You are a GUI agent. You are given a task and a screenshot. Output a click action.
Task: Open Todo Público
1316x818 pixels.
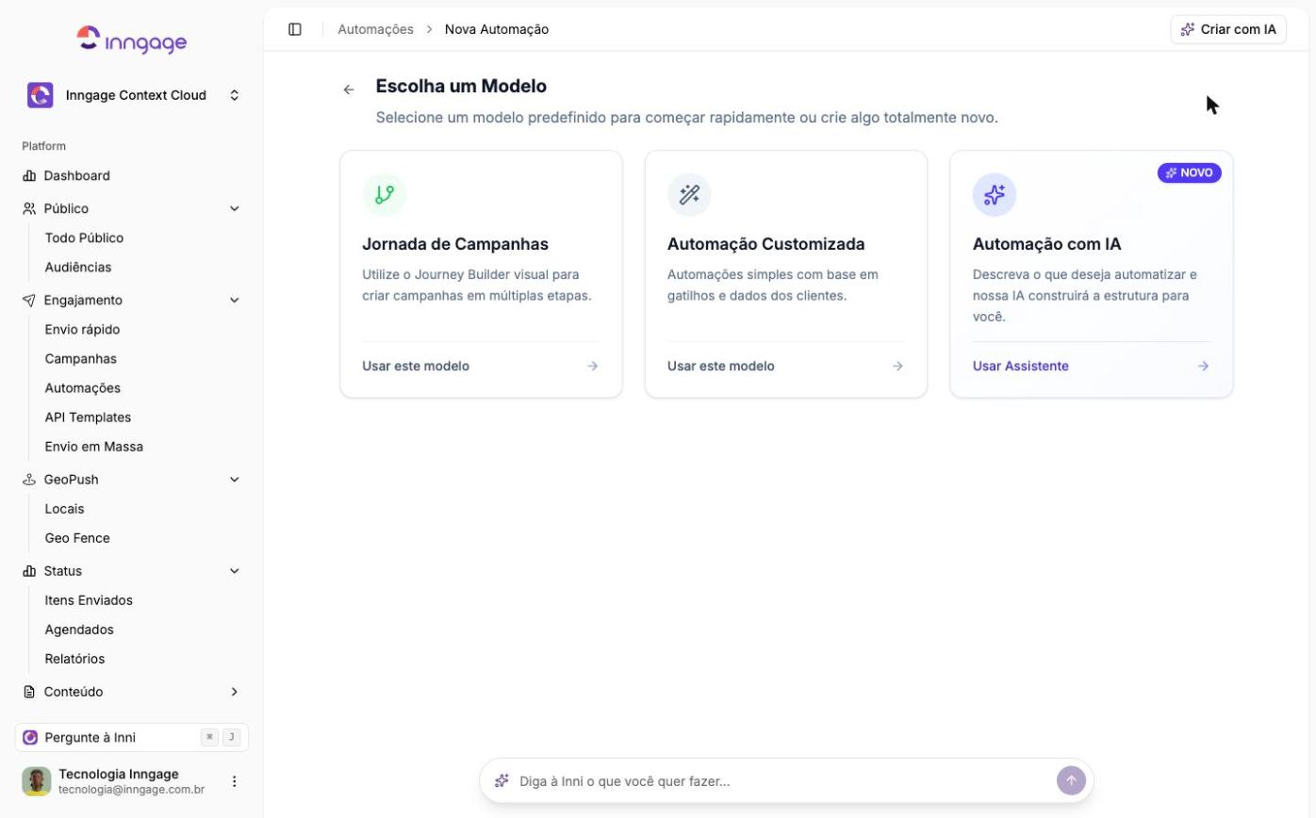(85, 237)
